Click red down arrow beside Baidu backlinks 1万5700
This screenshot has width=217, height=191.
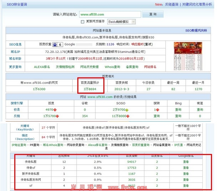(x=57, y=116)
